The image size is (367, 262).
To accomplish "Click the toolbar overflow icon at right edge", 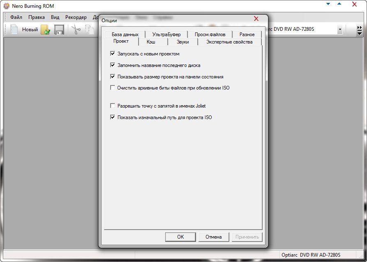I will [360, 30].
